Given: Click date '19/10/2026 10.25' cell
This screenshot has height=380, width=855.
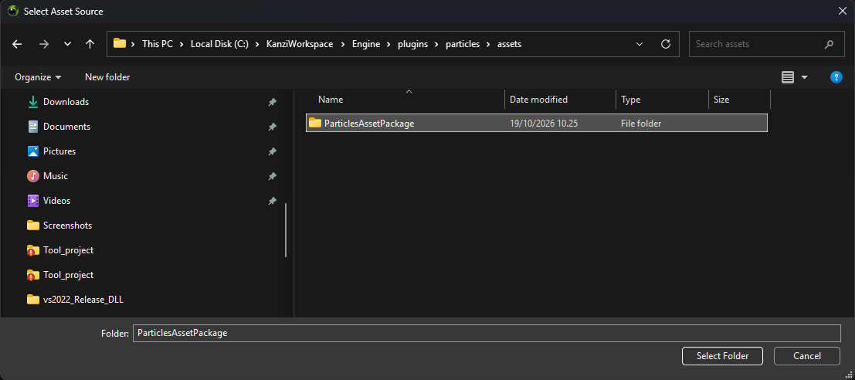Looking at the screenshot, I should [544, 124].
